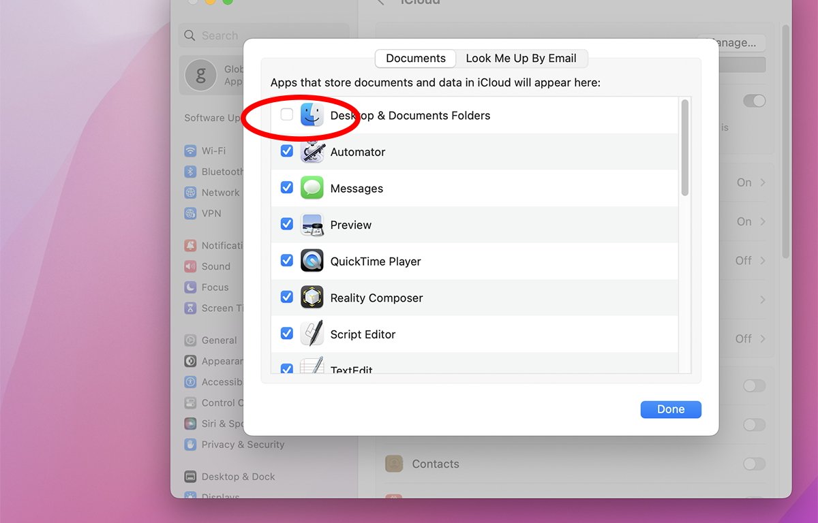
Task: Open General settings via sidebar gear icon
Action: pyautogui.click(x=190, y=340)
